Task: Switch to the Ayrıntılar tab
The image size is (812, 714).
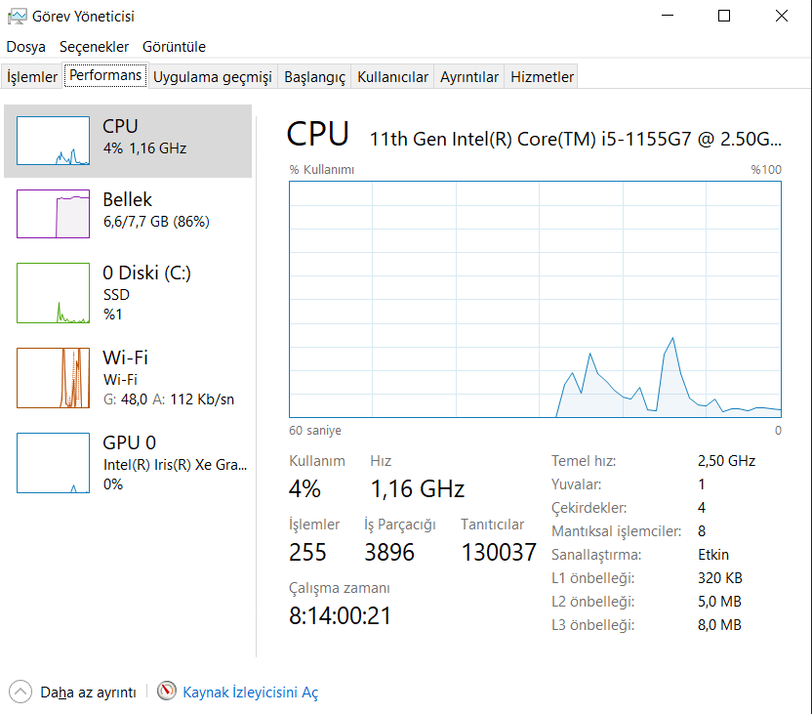Action: pos(468,77)
